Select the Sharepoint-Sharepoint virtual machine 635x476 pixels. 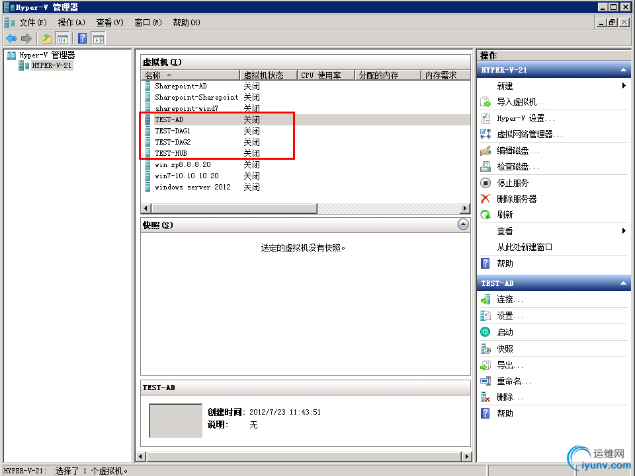(196, 98)
